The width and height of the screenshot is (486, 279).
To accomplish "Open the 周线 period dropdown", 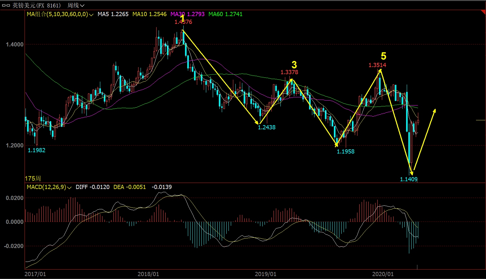I will [76, 5].
